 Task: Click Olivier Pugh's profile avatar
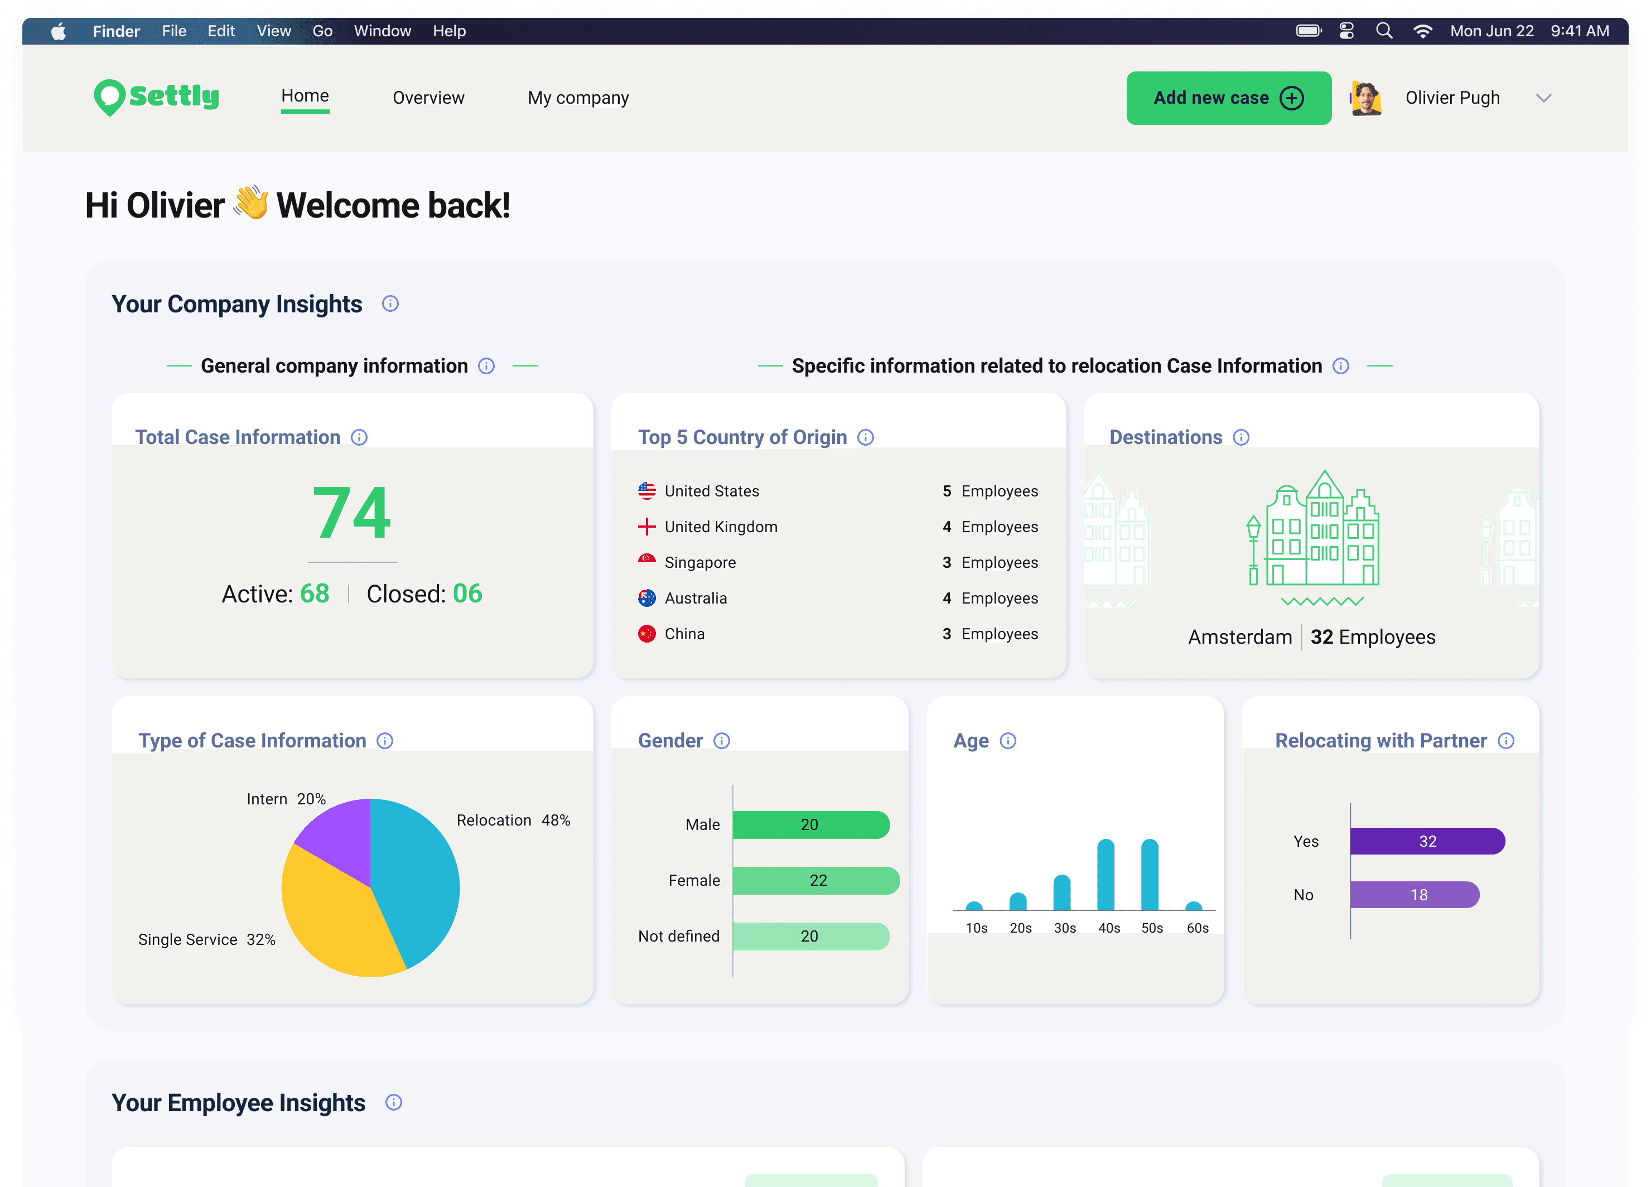pos(1365,98)
